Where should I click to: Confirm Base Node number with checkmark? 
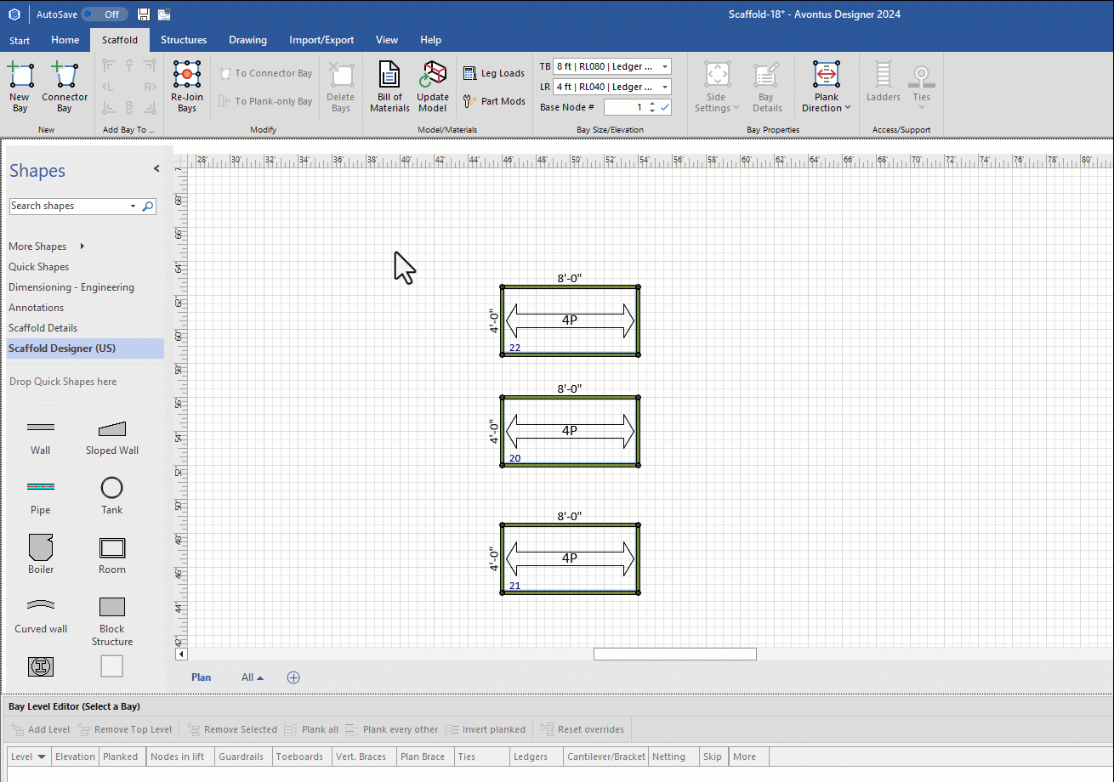665,107
